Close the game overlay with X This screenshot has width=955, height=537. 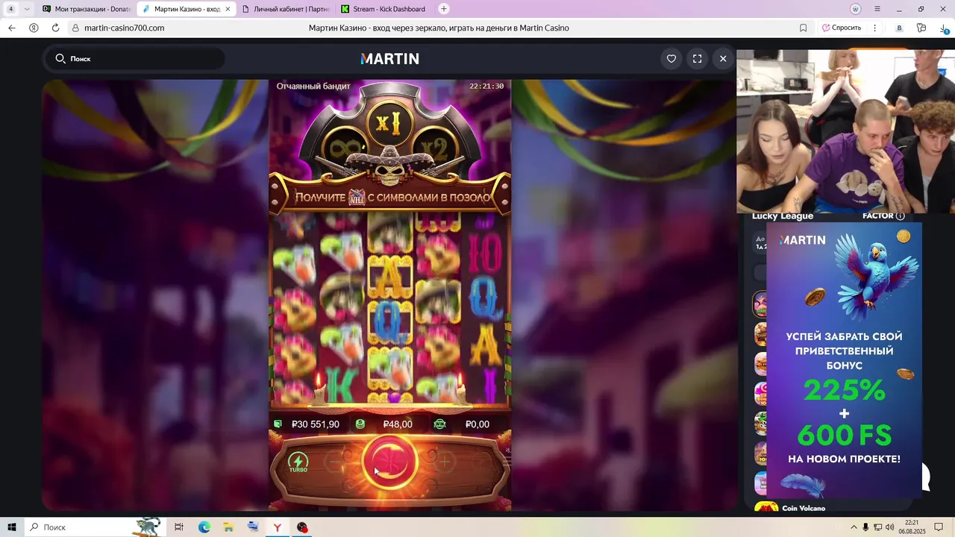[x=723, y=58]
